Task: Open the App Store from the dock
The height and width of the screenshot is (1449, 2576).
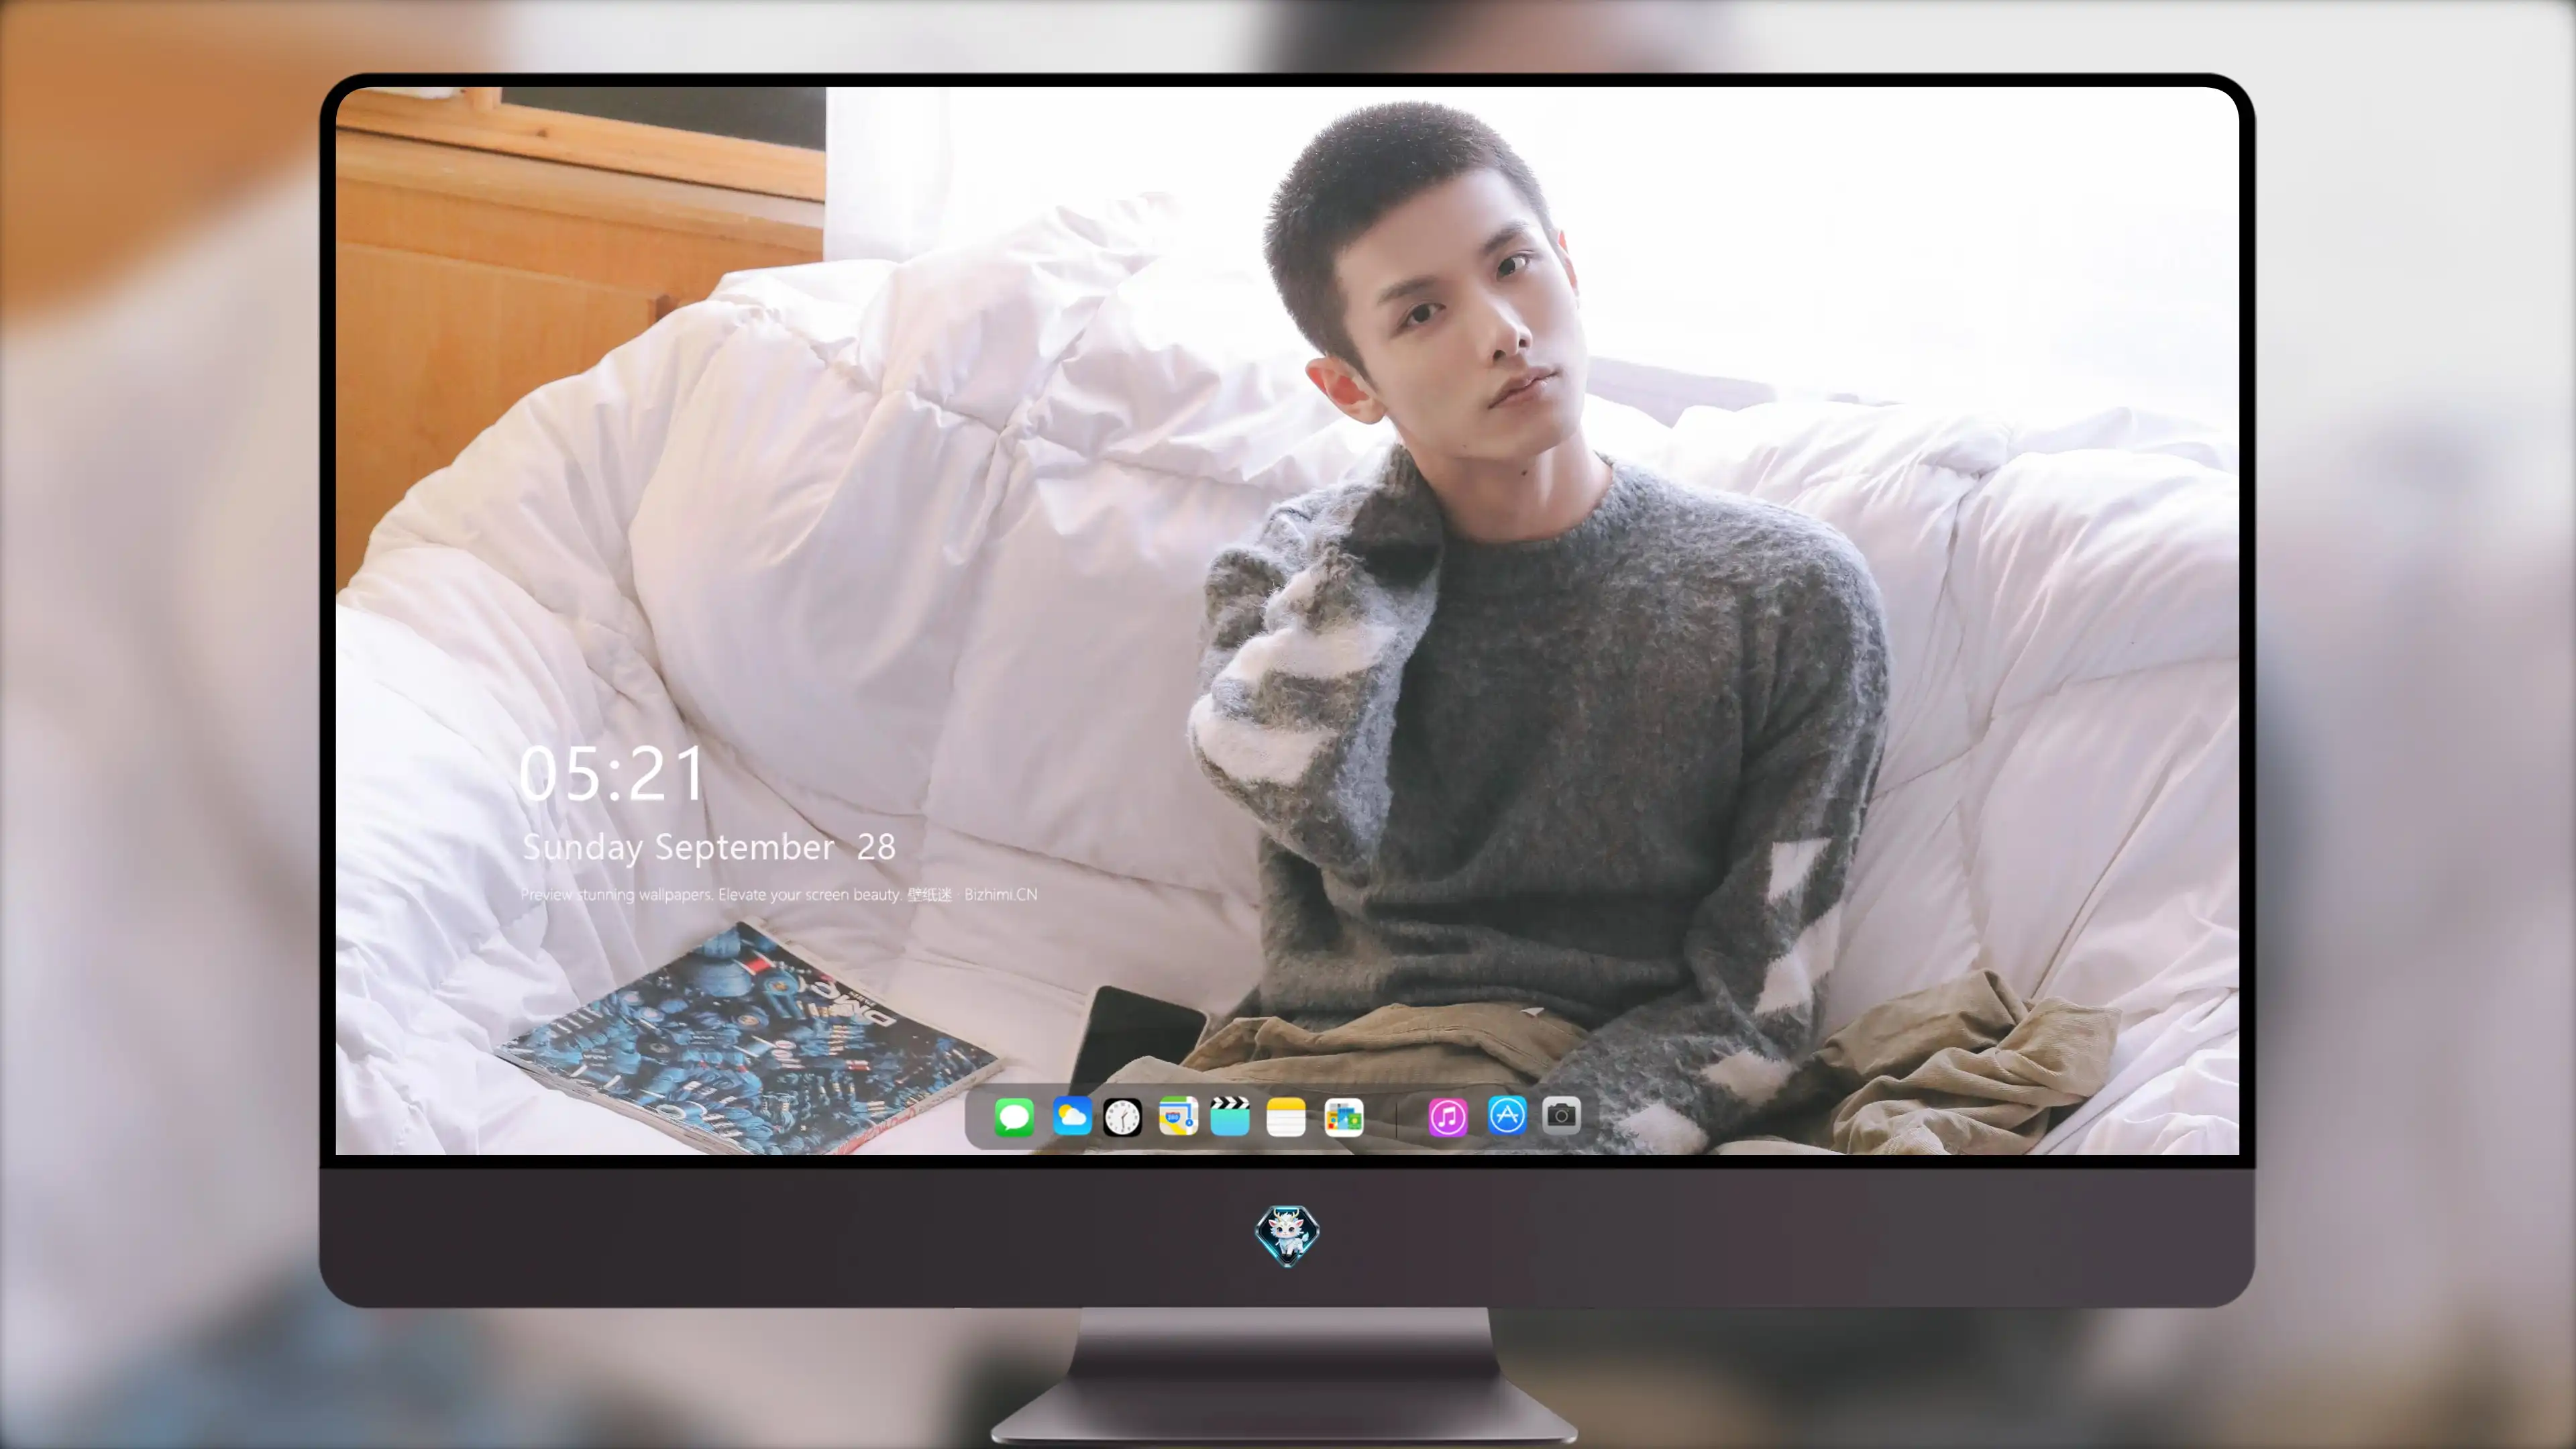Action: 1507,1116
